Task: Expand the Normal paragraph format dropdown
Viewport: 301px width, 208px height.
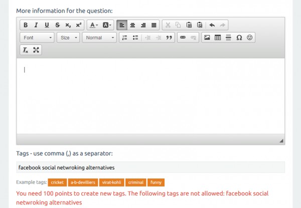Action: tap(99, 37)
